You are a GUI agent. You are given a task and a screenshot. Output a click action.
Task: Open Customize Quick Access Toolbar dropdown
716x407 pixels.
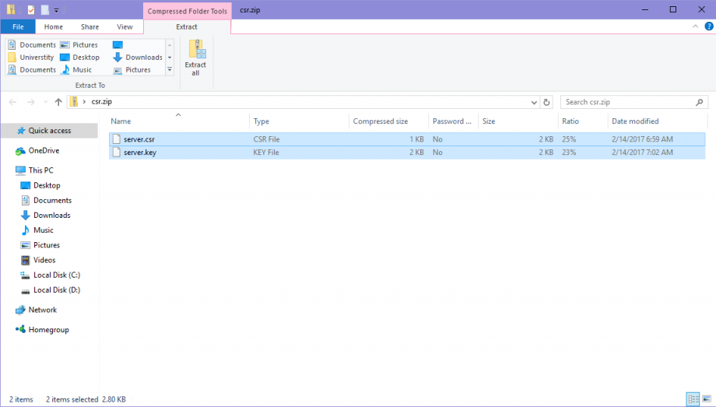point(57,10)
